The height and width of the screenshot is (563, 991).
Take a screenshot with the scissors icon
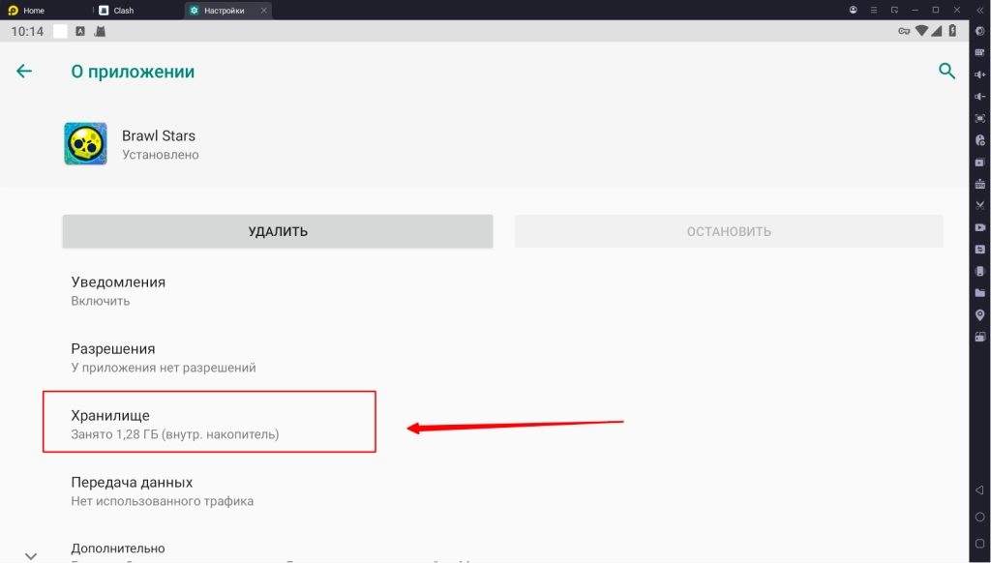click(979, 205)
